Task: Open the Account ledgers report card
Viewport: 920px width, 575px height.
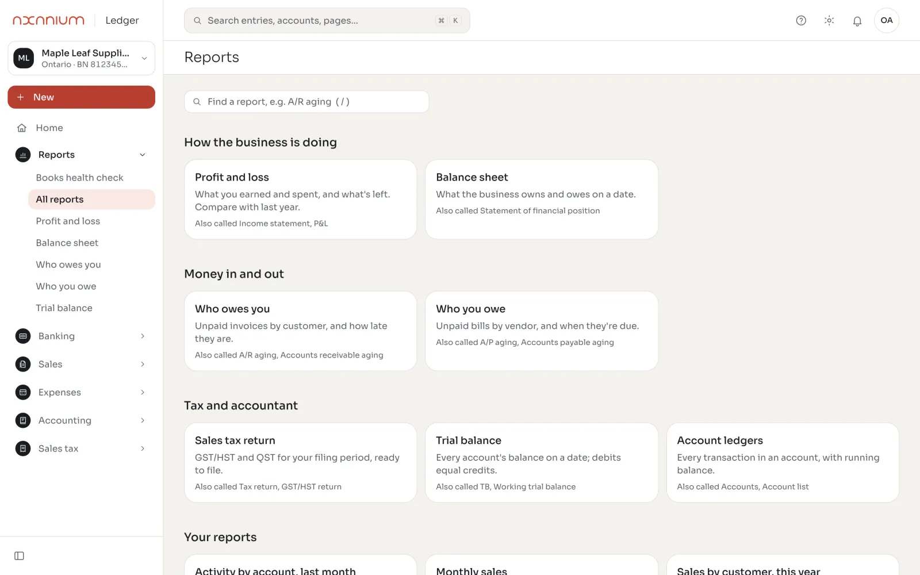Action: pos(783,463)
